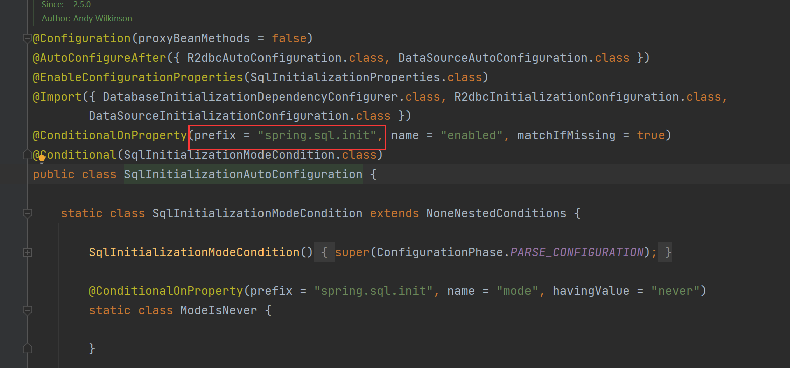790x368 pixels.
Task: Click @ConditionalOnProperty on the matchIfMissing line
Action: point(110,135)
